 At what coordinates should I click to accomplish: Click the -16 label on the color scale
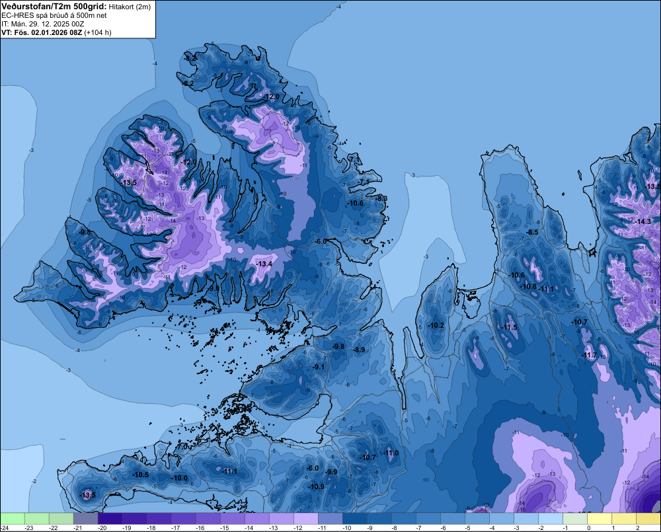tap(200, 528)
